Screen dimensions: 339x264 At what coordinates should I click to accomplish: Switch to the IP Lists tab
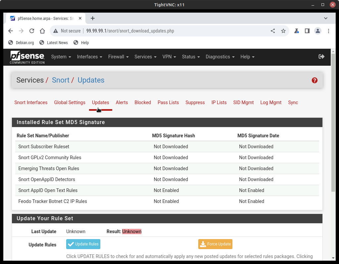pyautogui.click(x=219, y=102)
